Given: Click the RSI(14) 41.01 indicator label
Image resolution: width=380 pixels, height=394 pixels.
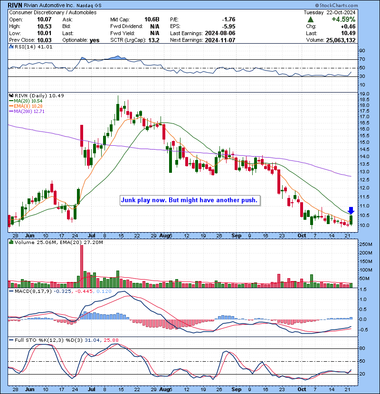Looking at the screenshot, I should tap(34, 47).
